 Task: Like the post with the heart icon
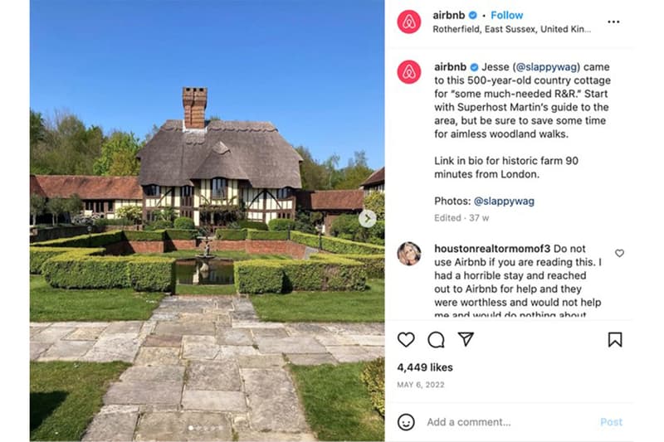(406, 339)
